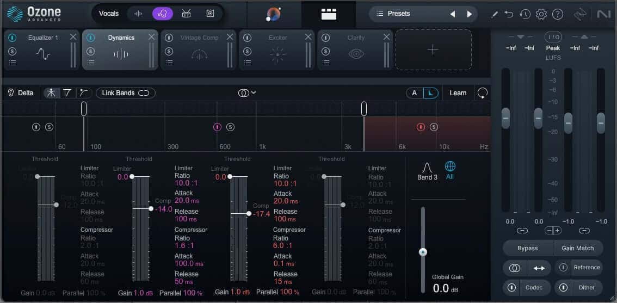Remove the Dynamics module
Image resolution: width=617 pixels, height=303 pixels.
[x=151, y=37]
